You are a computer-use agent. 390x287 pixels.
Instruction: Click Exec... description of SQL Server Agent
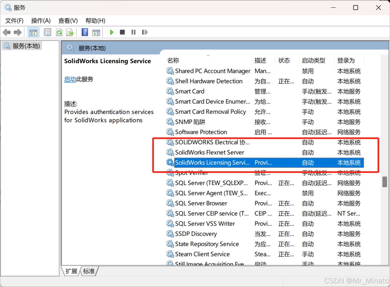[262, 193]
